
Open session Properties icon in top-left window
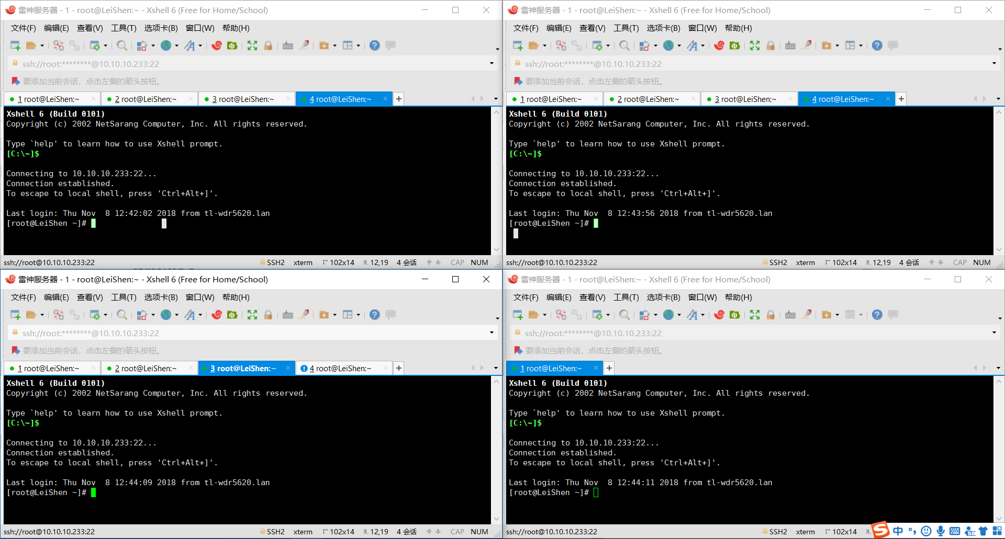[x=95, y=45]
